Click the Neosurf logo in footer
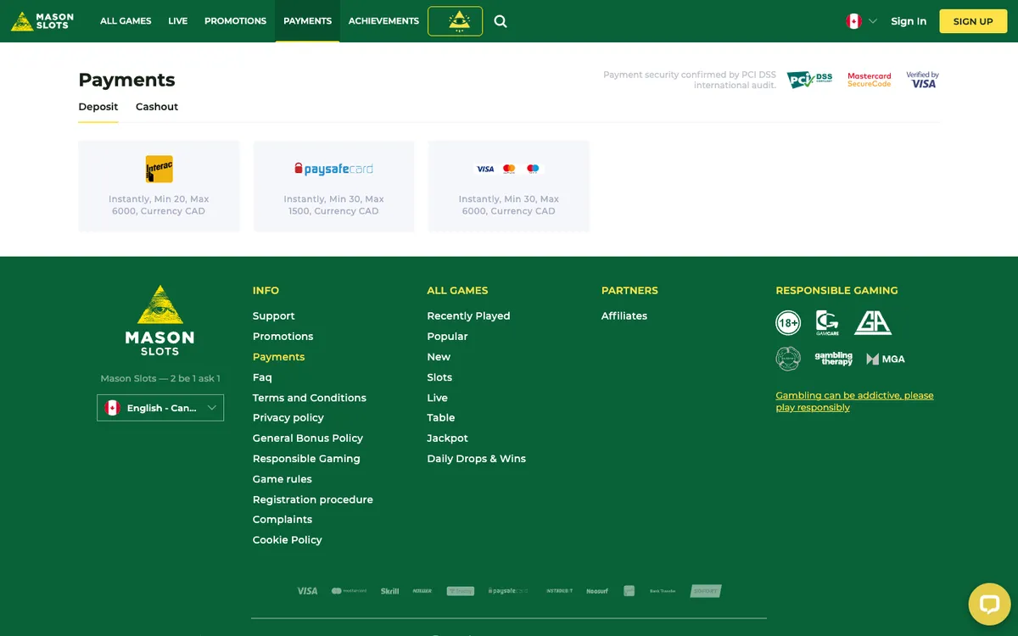Viewport: 1018px width, 636px height. coord(597,591)
